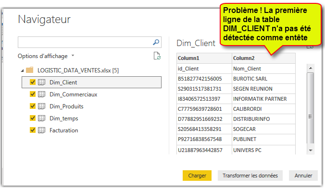Click the preview scrollbar down arrow
The height and width of the screenshot is (188, 325).
[x=311, y=151]
